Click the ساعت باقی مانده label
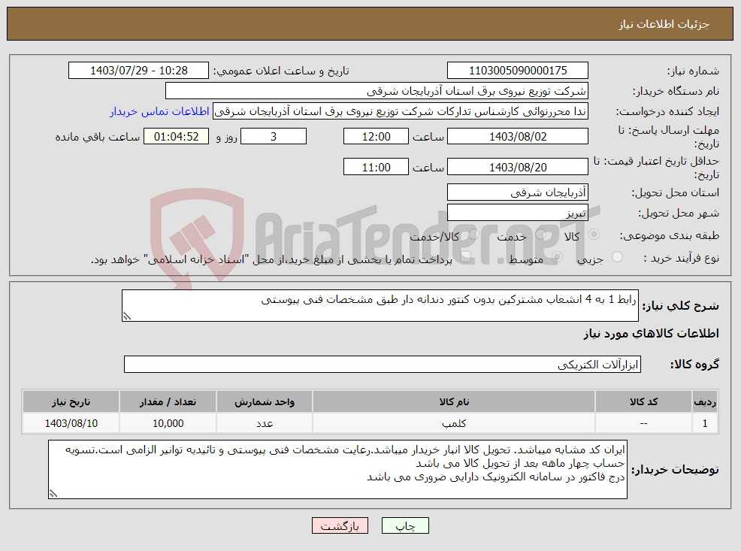741x551 pixels. [98, 137]
